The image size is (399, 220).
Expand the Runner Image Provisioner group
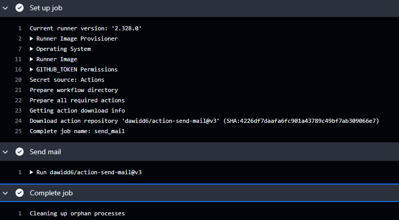pos(32,39)
